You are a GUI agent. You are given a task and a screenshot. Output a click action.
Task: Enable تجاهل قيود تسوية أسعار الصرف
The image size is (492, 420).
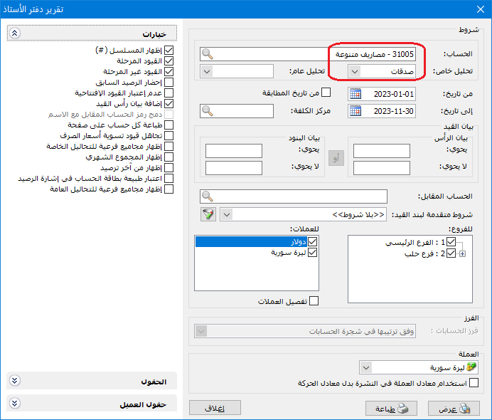[169, 136]
